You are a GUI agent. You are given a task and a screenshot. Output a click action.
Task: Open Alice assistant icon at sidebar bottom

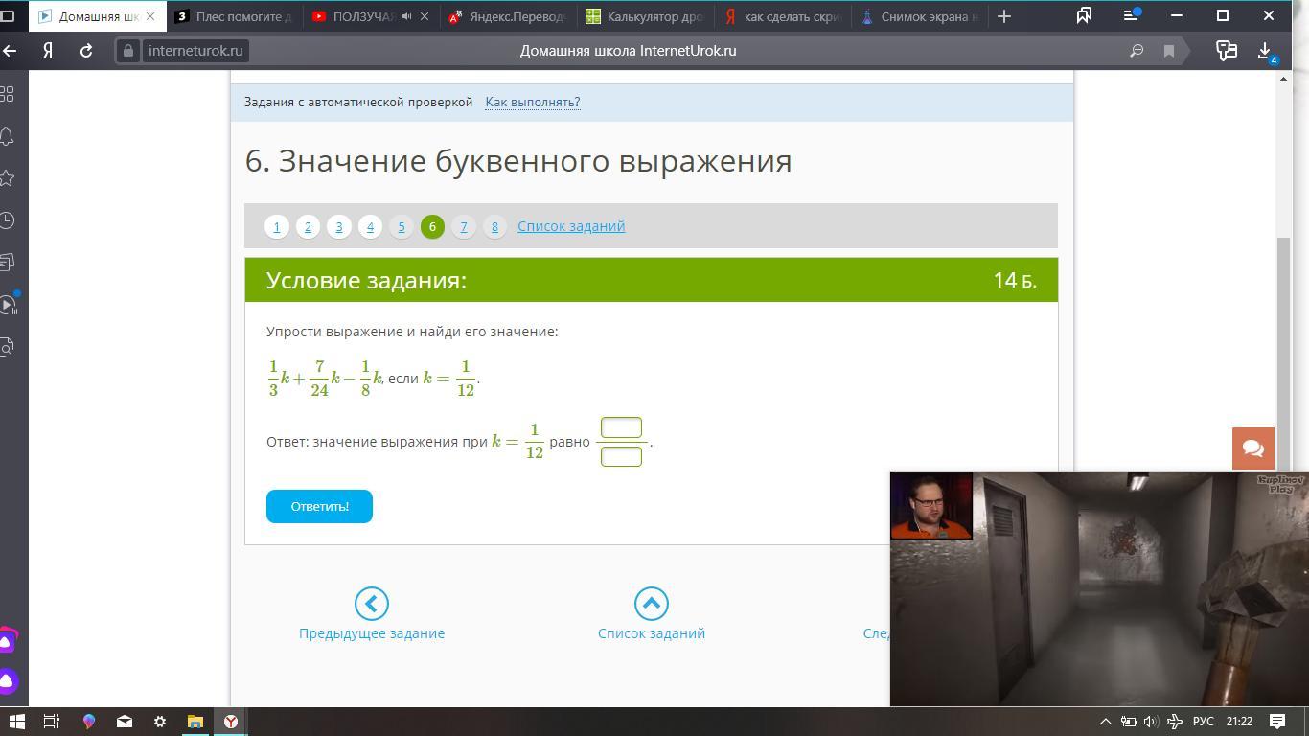tap(7, 682)
